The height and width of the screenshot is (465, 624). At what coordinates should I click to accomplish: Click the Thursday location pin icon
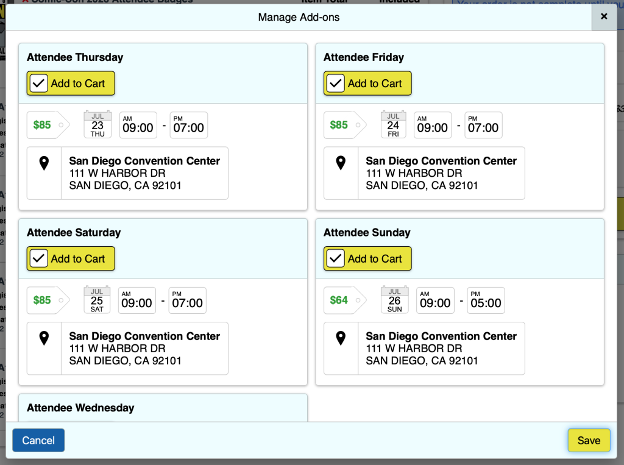click(x=44, y=163)
